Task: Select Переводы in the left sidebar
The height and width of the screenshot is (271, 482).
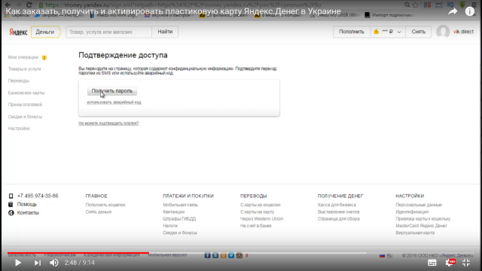Action: pos(19,81)
